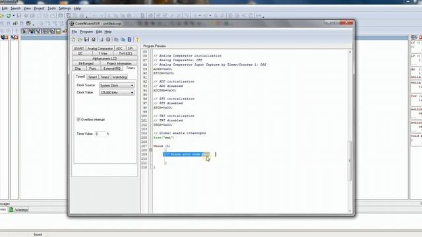Select the Timer2 sub-tab
This screenshot has height=237, width=422.
tap(105, 77)
